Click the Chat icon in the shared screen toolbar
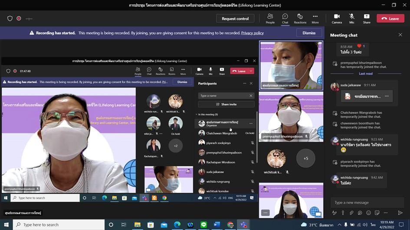The height and width of the screenshot is (230, 410). click(x=149, y=71)
